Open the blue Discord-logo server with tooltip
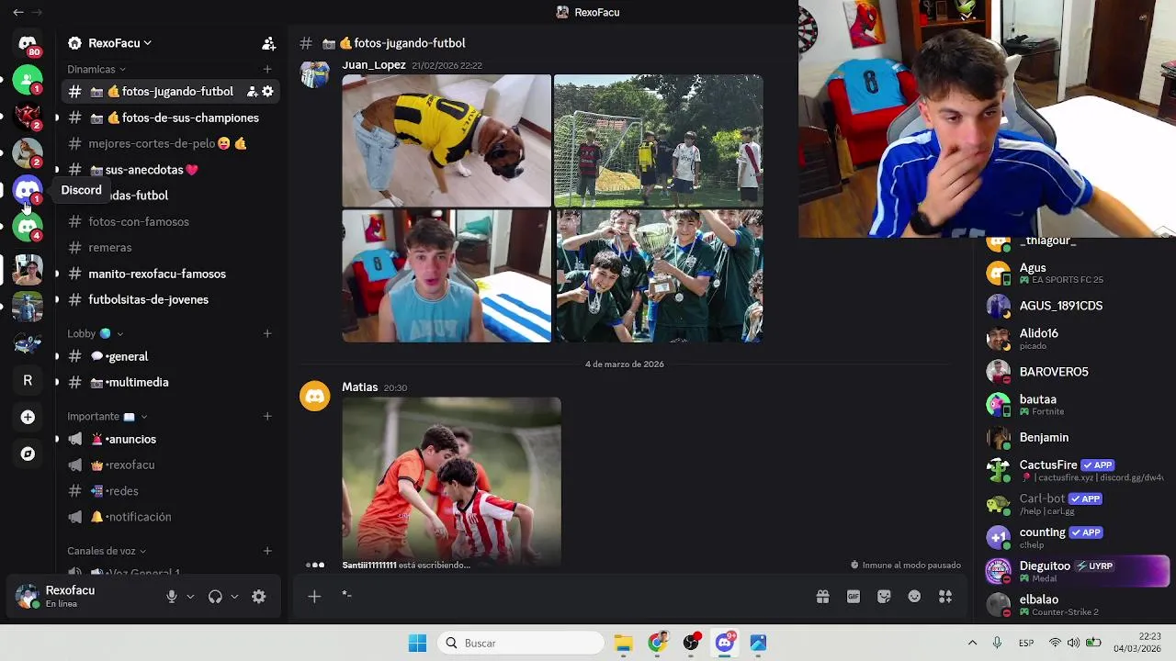The image size is (1176, 661). point(28,190)
